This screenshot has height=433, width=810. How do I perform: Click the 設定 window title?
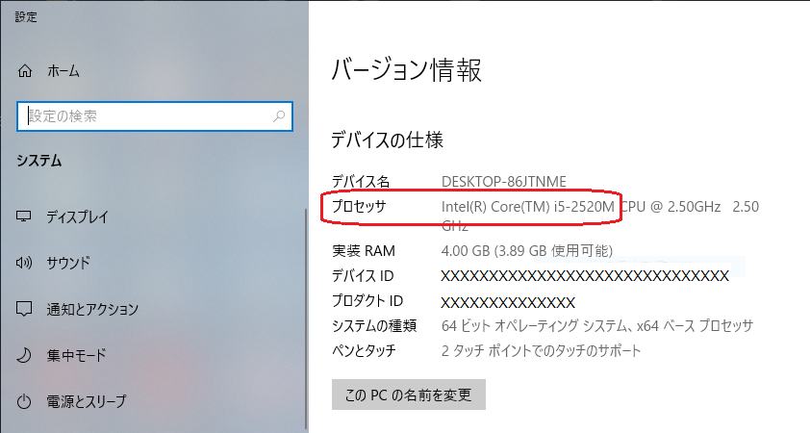[x=26, y=17]
